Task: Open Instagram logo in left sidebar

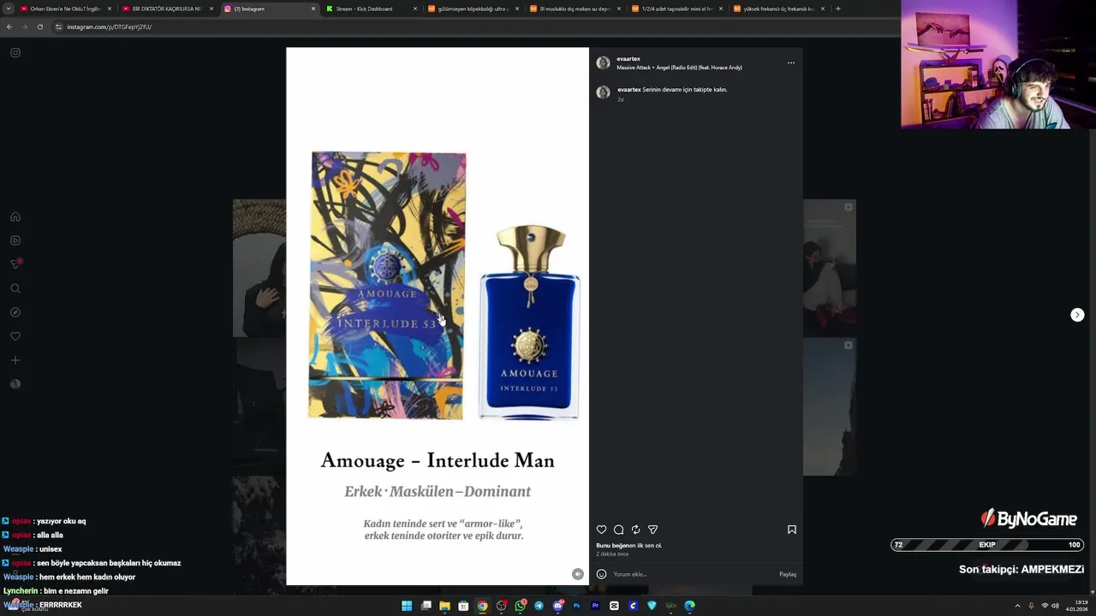Action: [x=15, y=53]
